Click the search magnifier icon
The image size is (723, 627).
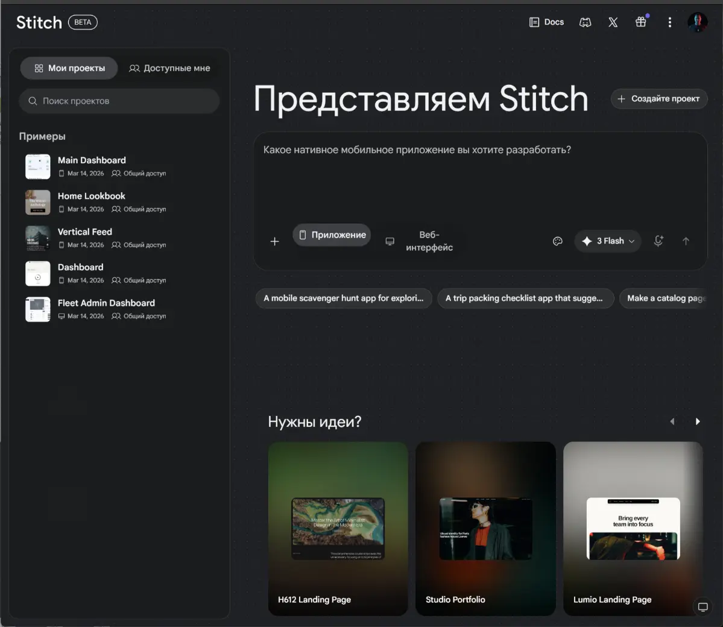click(x=33, y=101)
